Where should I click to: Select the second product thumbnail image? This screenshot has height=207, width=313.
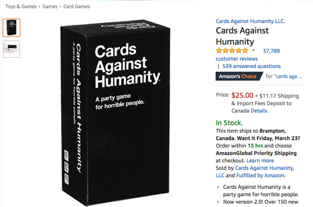[12, 49]
